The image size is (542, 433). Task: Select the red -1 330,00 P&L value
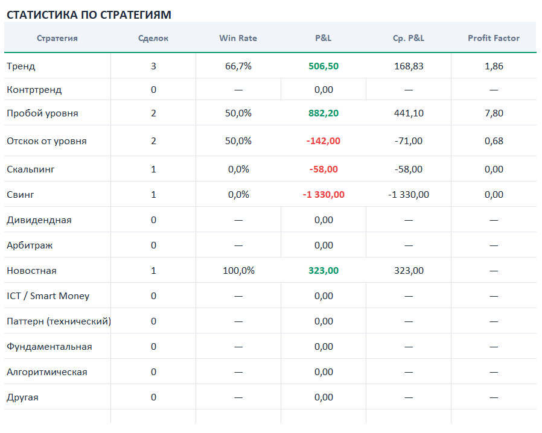[324, 194]
